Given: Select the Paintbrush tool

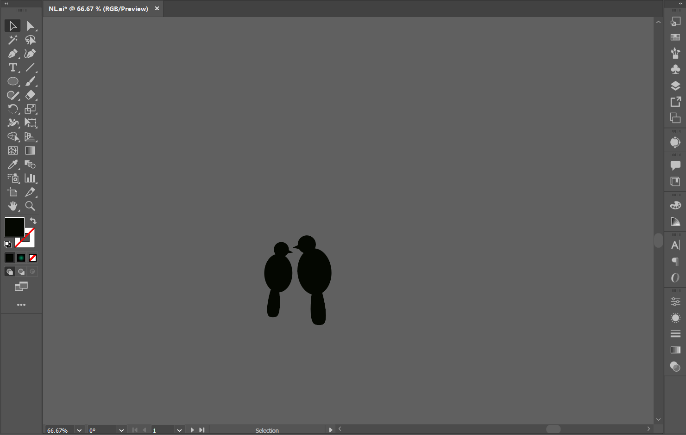Looking at the screenshot, I should click(x=31, y=81).
